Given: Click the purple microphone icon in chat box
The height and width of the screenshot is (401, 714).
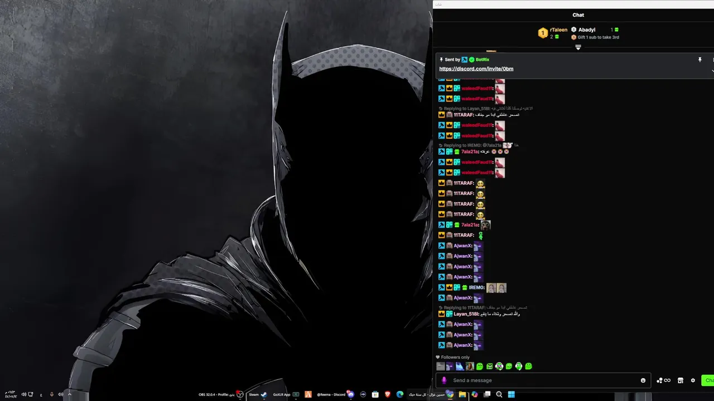Looking at the screenshot, I should pos(444,380).
